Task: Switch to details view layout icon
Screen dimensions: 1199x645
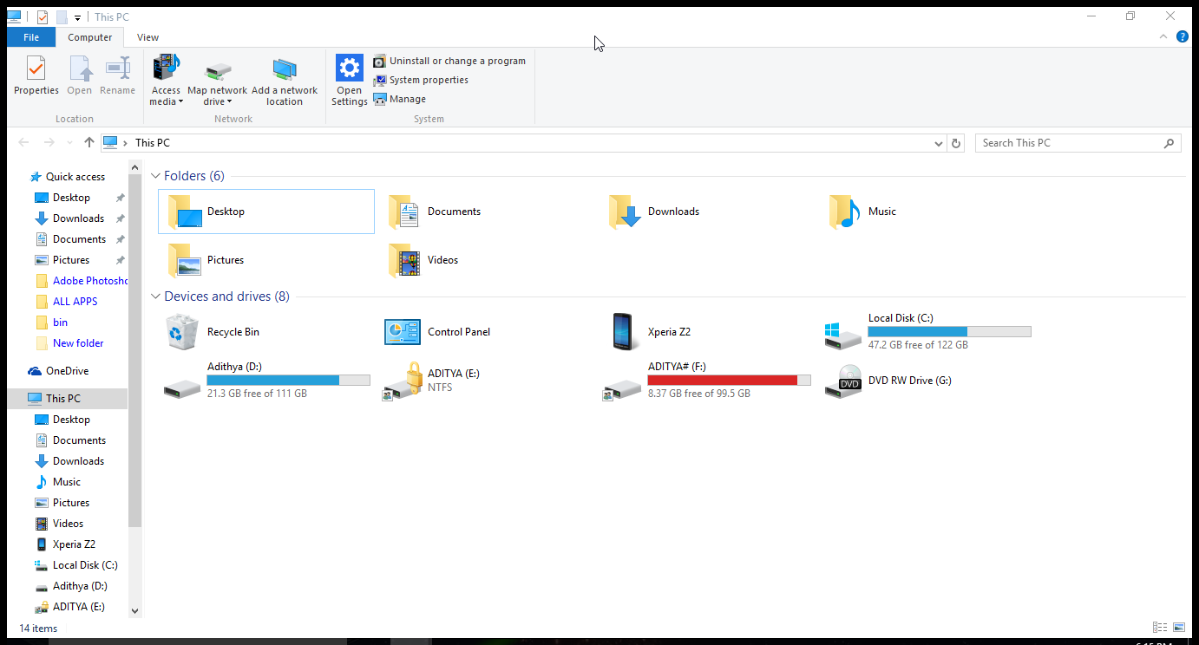Action: coord(1160,628)
